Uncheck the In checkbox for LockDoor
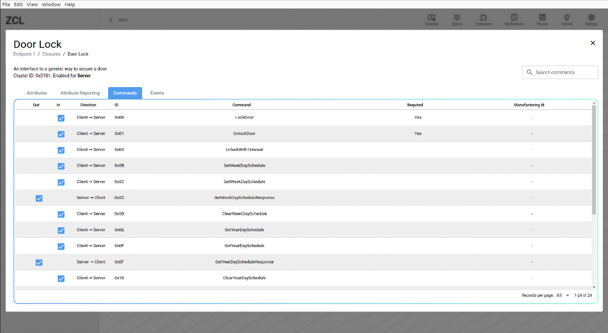The height and width of the screenshot is (333, 608). 61,118
